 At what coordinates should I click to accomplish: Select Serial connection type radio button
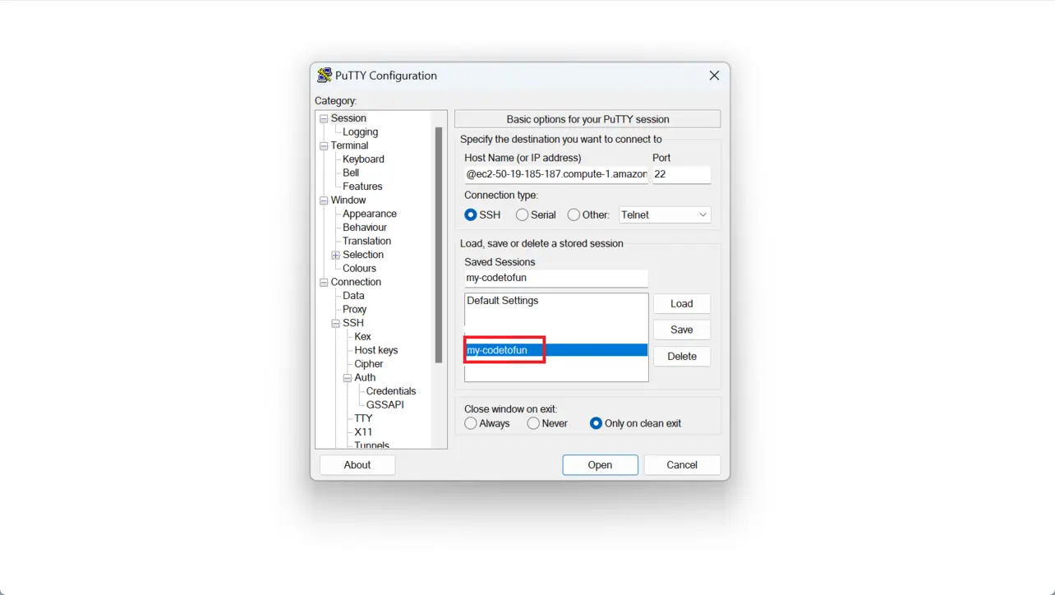pyautogui.click(x=522, y=214)
